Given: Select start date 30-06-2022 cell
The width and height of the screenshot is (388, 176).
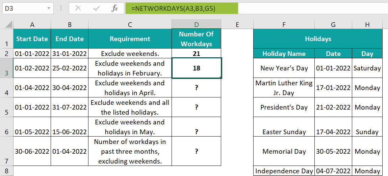Looking at the screenshot, I should click(x=32, y=151).
